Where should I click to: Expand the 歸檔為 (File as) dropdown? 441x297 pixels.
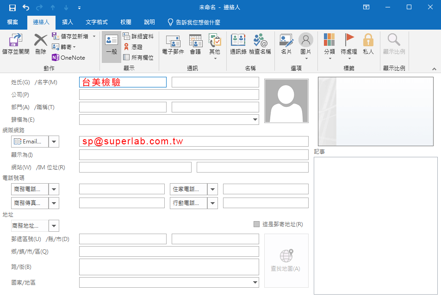pyautogui.click(x=255, y=120)
